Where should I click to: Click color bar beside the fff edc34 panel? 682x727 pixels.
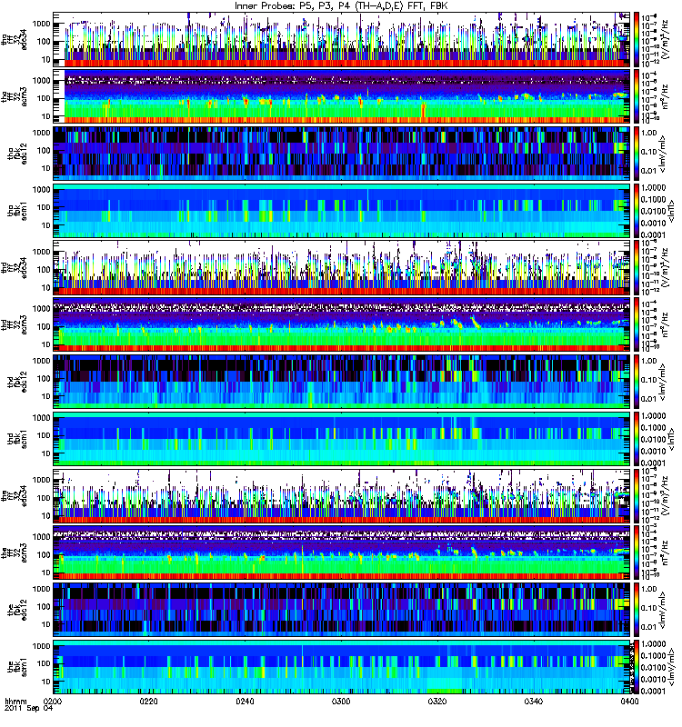(637, 495)
